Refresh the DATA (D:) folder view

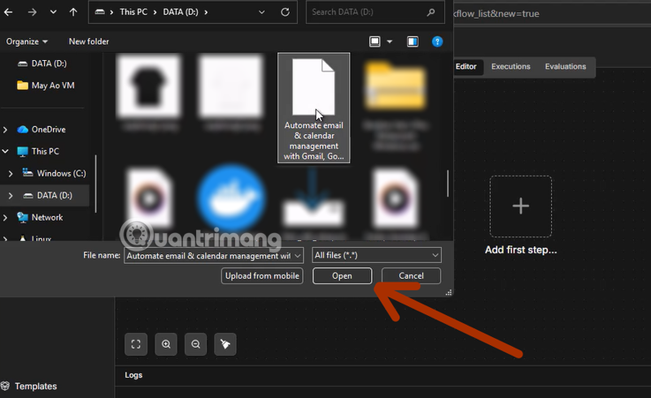(x=286, y=12)
